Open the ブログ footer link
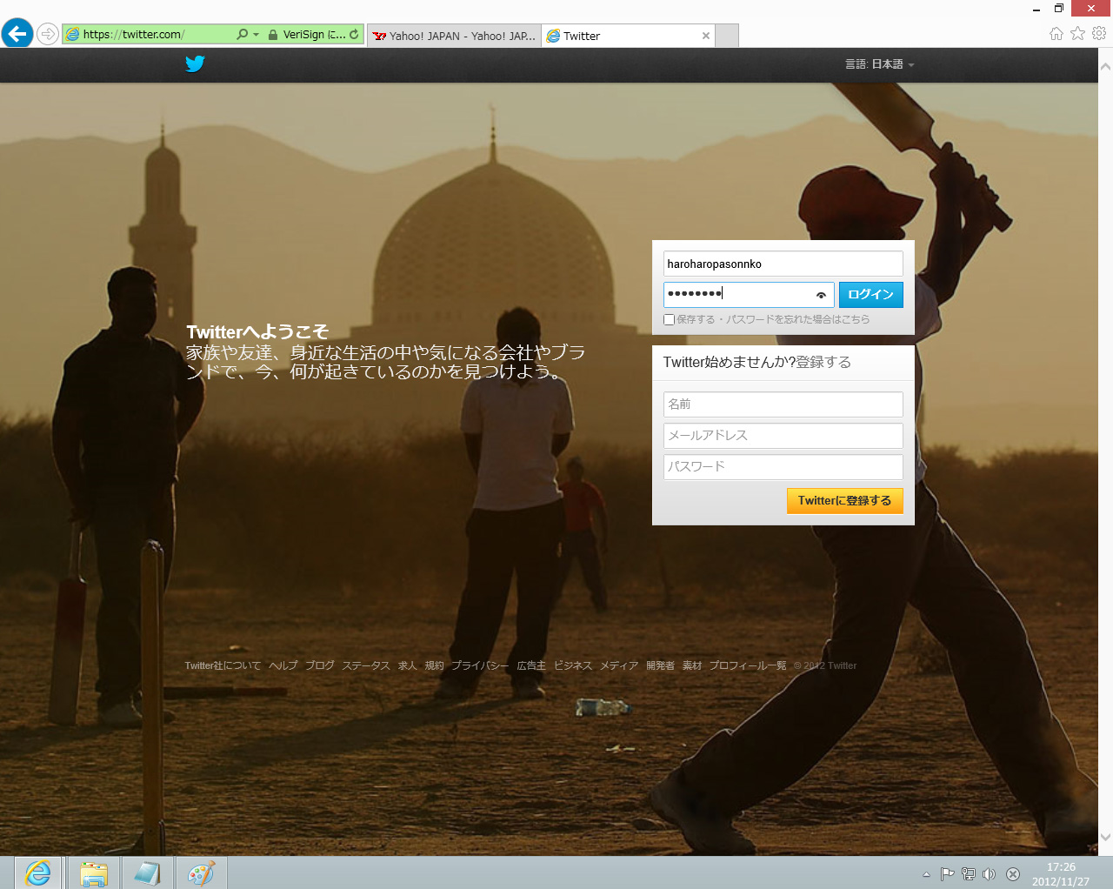The width and height of the screenshot is (1113, 889). coord(320,665)
